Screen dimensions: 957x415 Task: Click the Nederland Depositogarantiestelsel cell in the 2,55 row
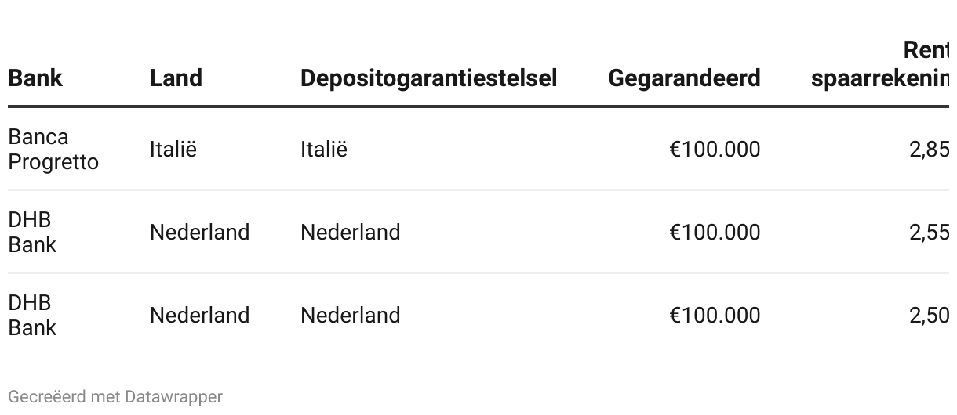coord(350,233)
